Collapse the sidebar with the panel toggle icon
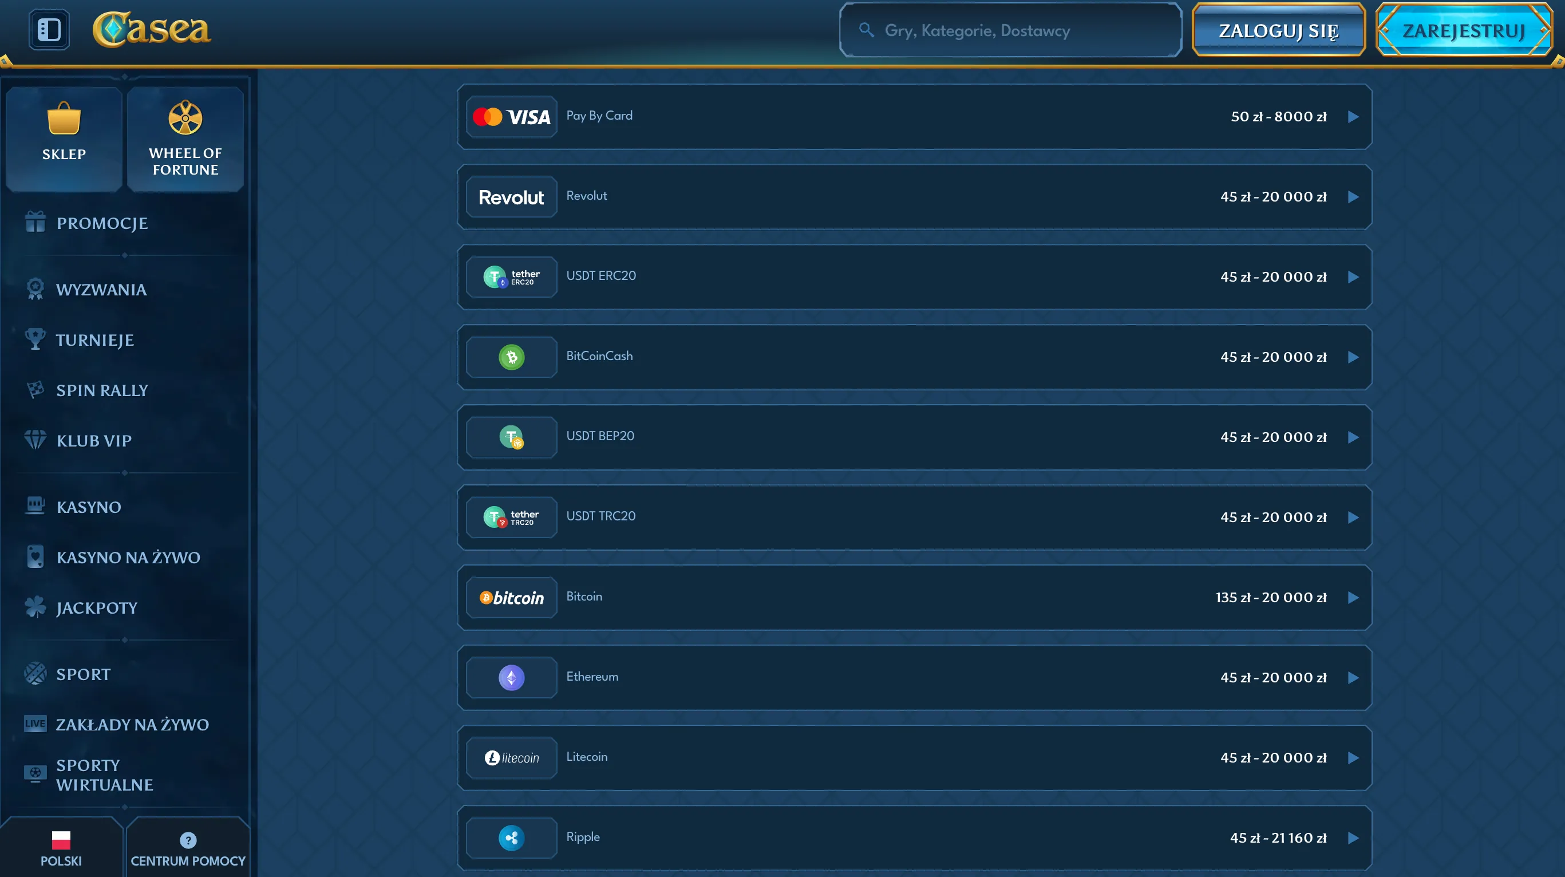The image size is (1565, 877). coord(49,30)
